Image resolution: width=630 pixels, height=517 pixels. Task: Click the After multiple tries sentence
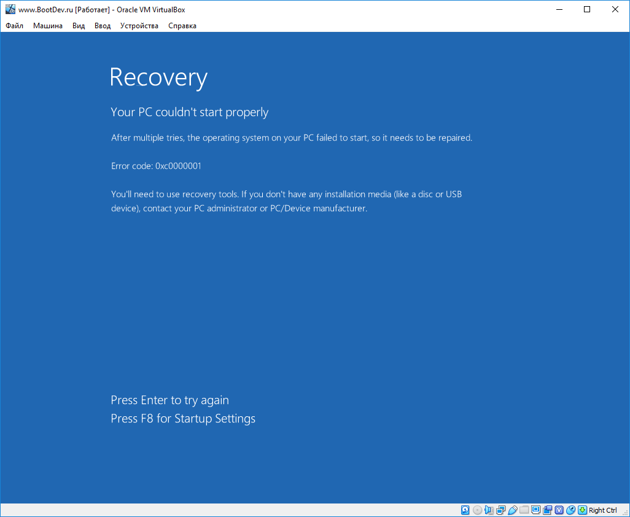pyautogui.click(x=292, y=138)
